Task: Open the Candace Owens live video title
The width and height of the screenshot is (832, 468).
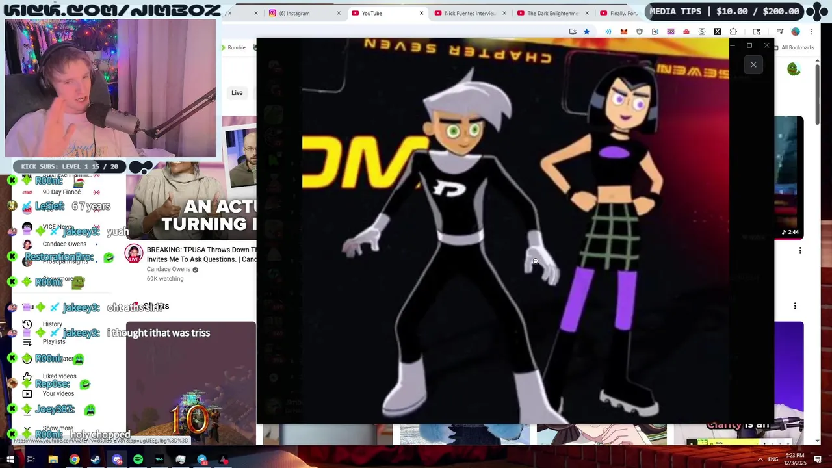Action: point(201,254)
